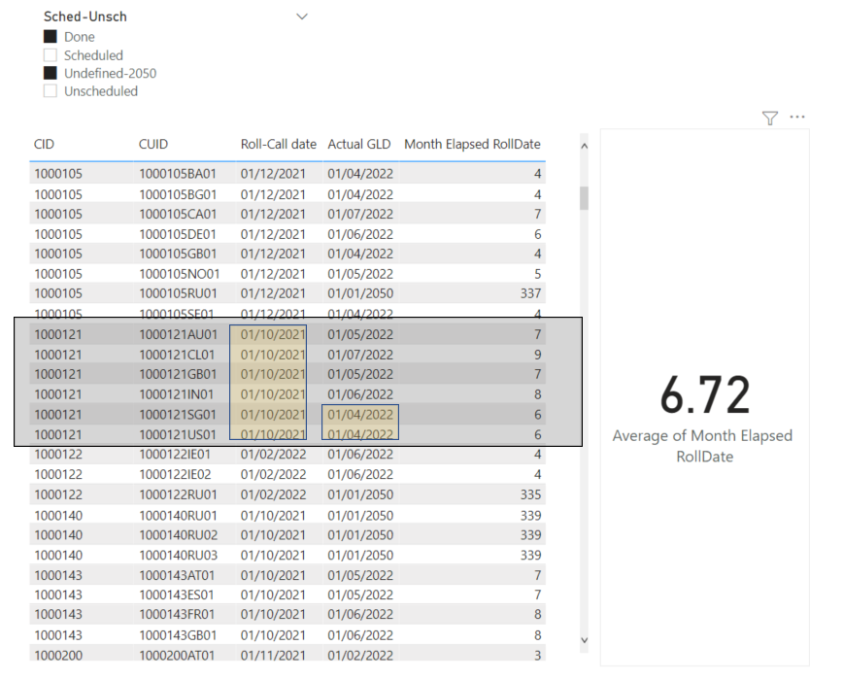The image size is (843, 680).
Task: Sort by the CID column header
Action: pos(44,144)
